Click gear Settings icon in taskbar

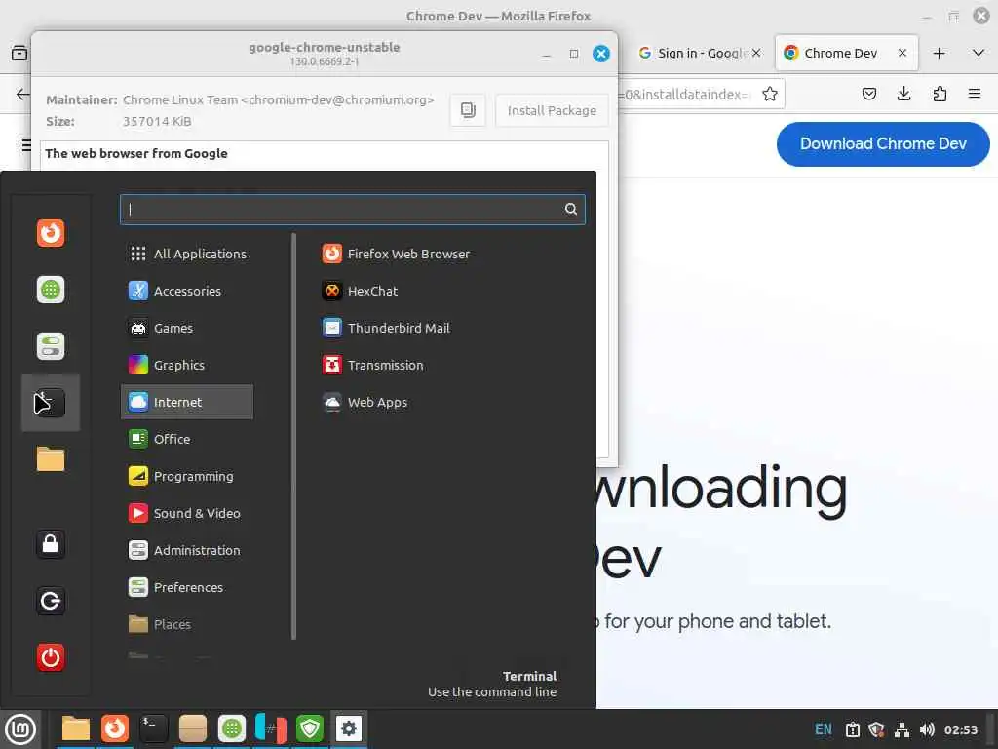[x=348, y=729]
